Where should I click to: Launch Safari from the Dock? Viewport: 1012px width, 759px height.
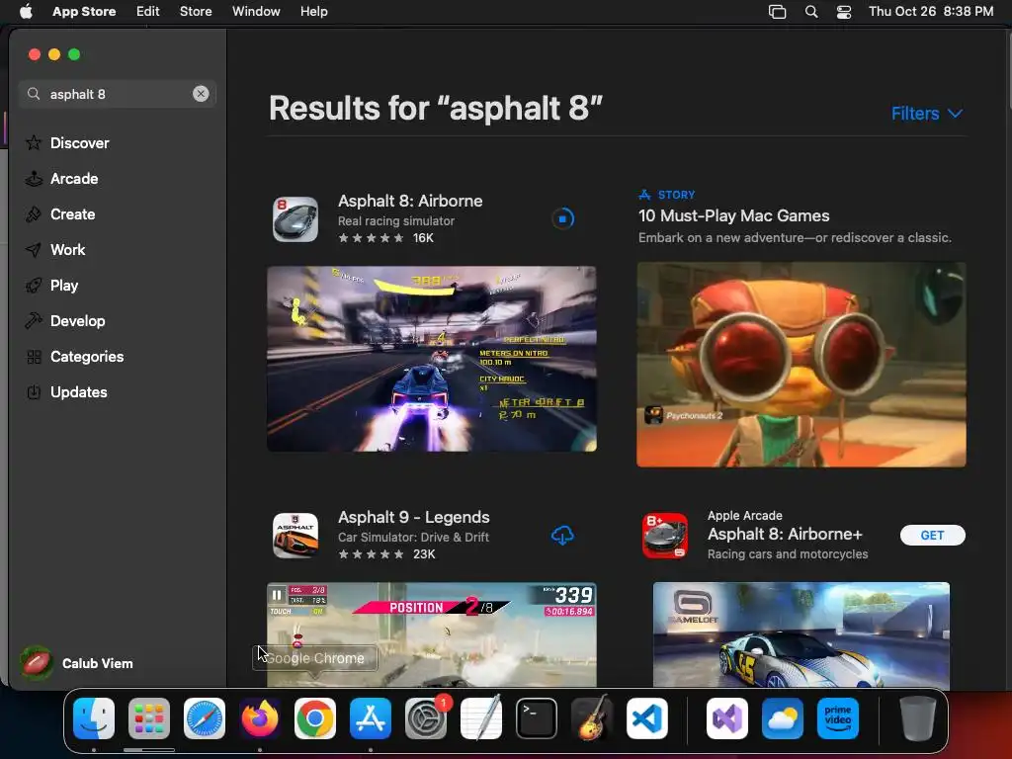[205, 718]
